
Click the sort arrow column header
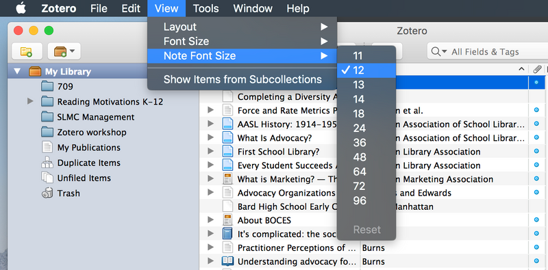pos(521,69)
